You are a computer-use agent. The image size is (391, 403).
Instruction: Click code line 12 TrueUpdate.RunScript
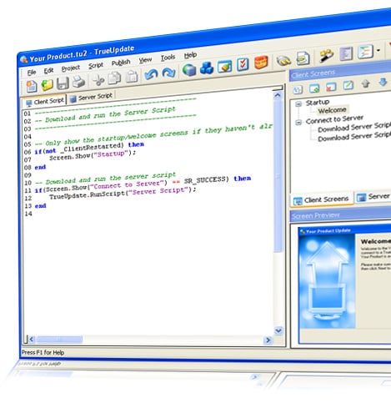[123, 194]
